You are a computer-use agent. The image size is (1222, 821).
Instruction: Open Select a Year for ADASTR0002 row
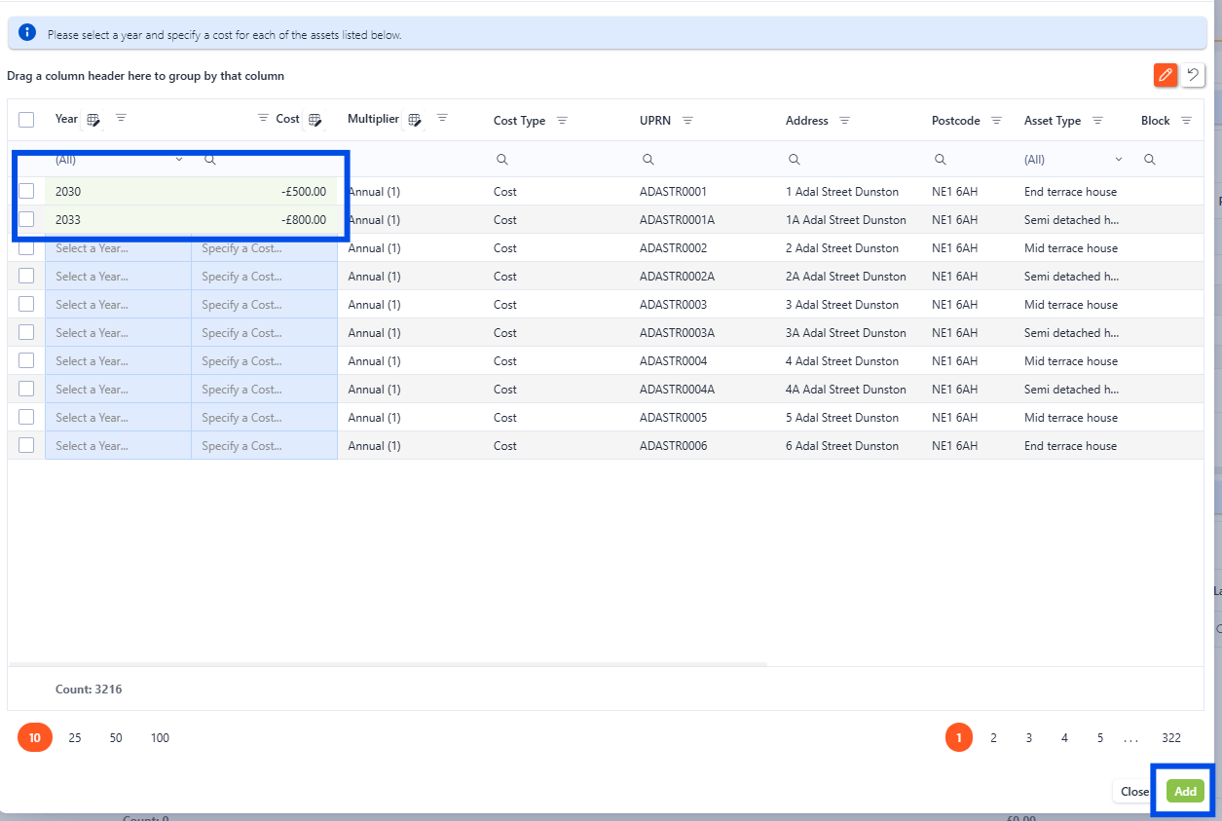[x=118, y=248]
